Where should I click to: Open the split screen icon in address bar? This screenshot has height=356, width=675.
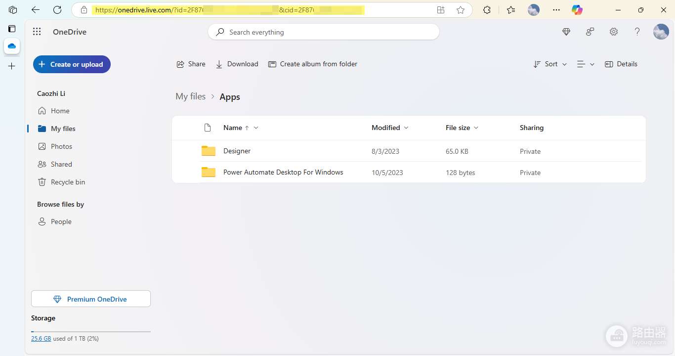pyautogui.click(x=441, y=10)
